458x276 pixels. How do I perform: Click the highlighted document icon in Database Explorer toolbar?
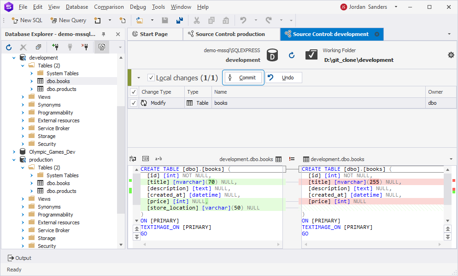pos(102,47)
